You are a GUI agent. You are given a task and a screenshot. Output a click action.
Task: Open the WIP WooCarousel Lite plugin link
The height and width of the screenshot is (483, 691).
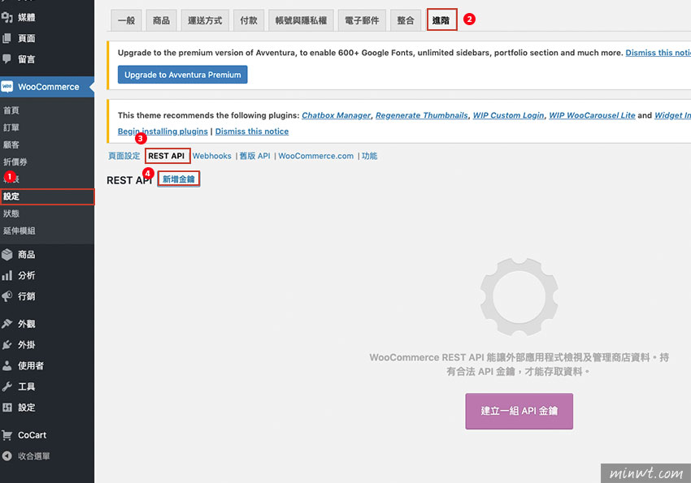coord(592,115)
